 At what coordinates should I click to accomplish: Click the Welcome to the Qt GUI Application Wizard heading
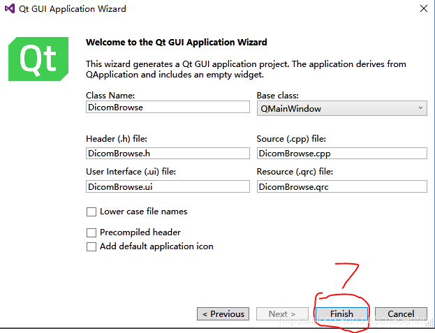[x=177, y=42]
